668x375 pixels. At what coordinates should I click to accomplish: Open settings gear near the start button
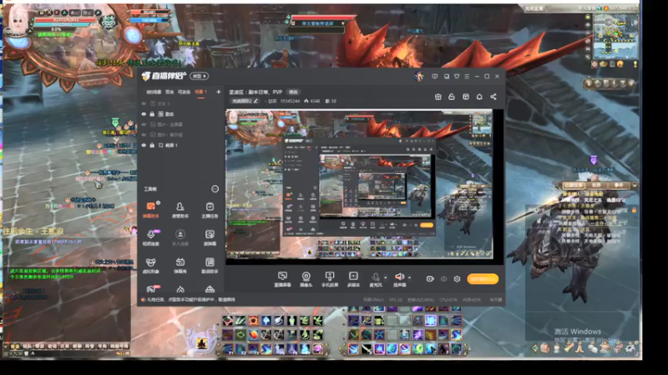[x=457, y=279]
